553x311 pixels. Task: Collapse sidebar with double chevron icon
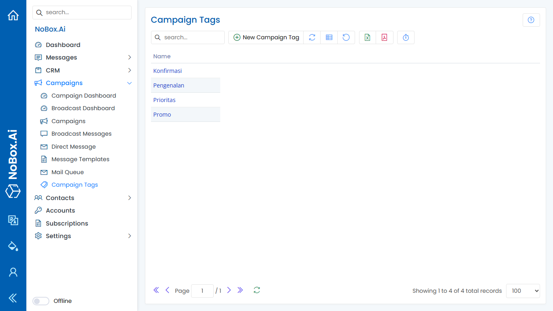click(x=13, y=298)
